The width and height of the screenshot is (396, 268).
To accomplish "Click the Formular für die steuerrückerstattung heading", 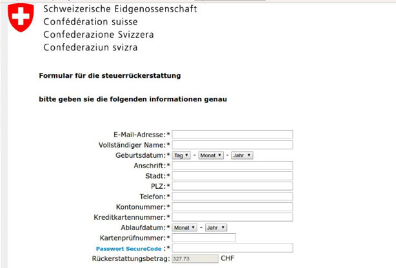I will 110,76.
